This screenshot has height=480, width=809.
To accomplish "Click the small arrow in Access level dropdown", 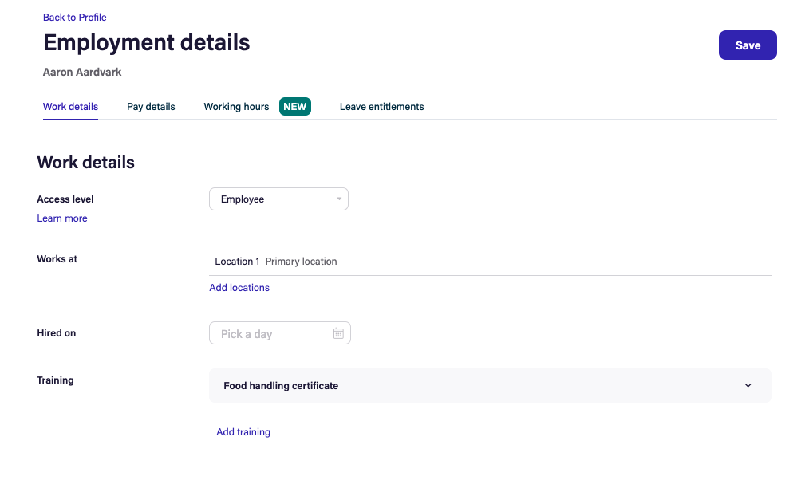I will click(339, 199).
